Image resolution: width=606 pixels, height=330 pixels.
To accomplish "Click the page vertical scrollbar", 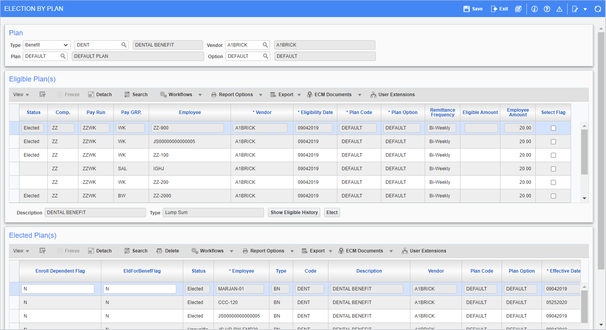I will (x=601, y=150).
